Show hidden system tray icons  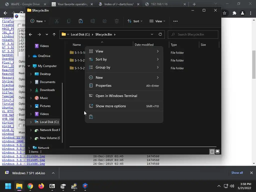click(219, 186)
